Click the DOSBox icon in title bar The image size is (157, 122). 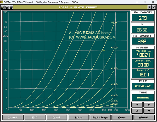[2, 2]
